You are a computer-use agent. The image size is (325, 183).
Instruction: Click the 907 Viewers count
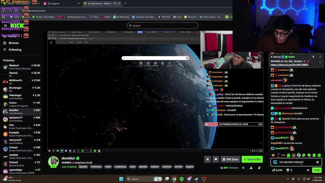(x=229, y=168)
